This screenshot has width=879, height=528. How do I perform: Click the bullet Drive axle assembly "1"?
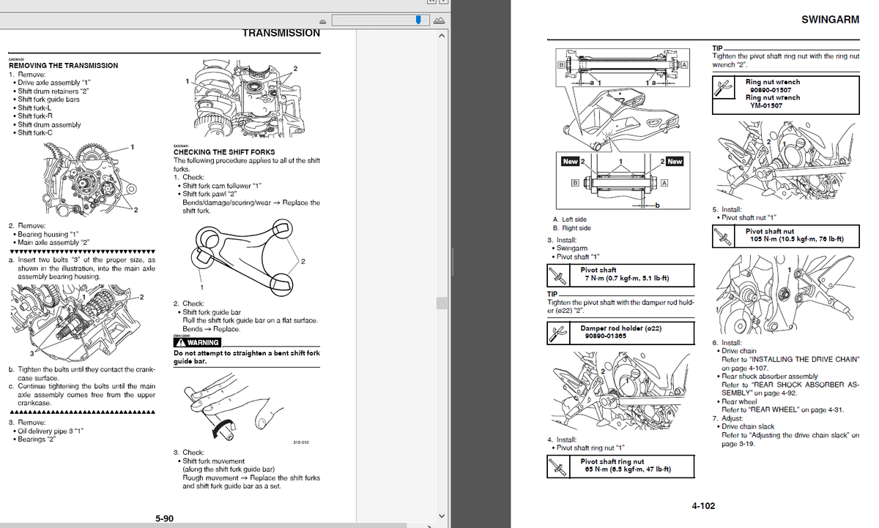pos(51,83)
